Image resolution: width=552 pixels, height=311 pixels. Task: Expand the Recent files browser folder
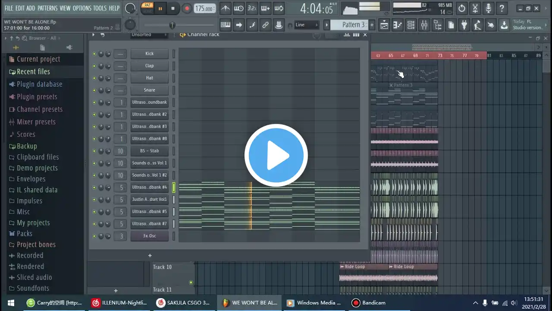[33, 72]
